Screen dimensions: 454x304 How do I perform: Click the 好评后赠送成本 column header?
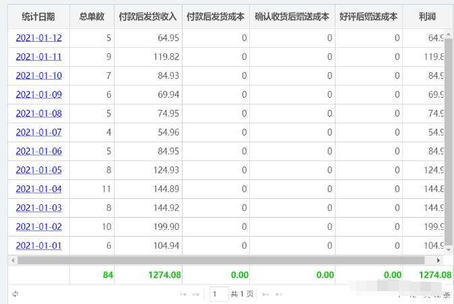pos(368,16)
